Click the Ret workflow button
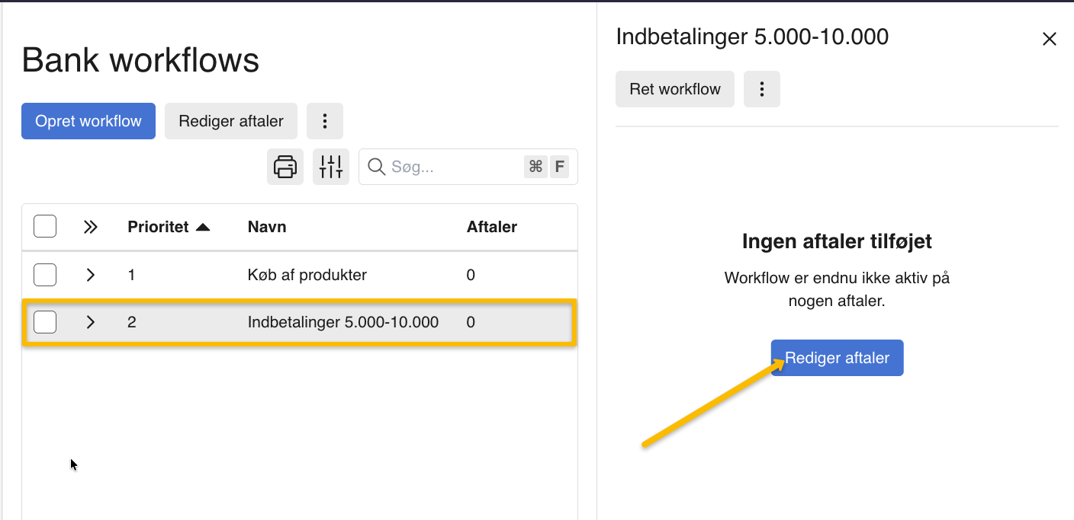1074x520 pixels. [x=674, y=89]
